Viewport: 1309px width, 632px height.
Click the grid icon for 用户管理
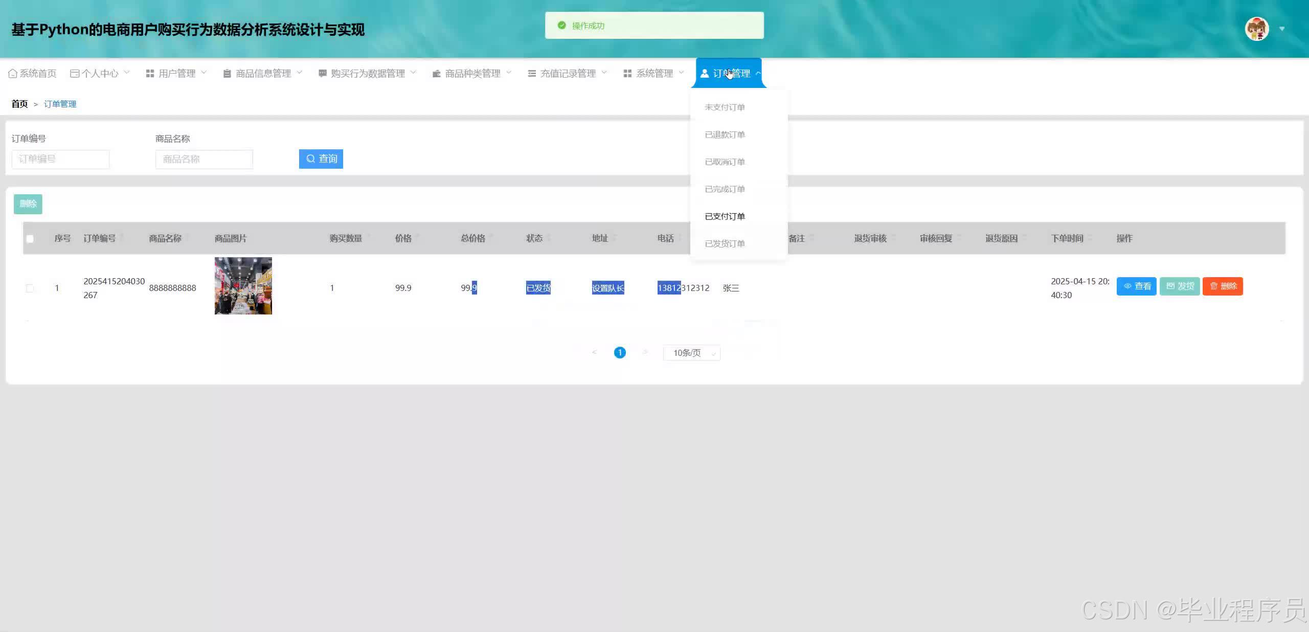150,74
